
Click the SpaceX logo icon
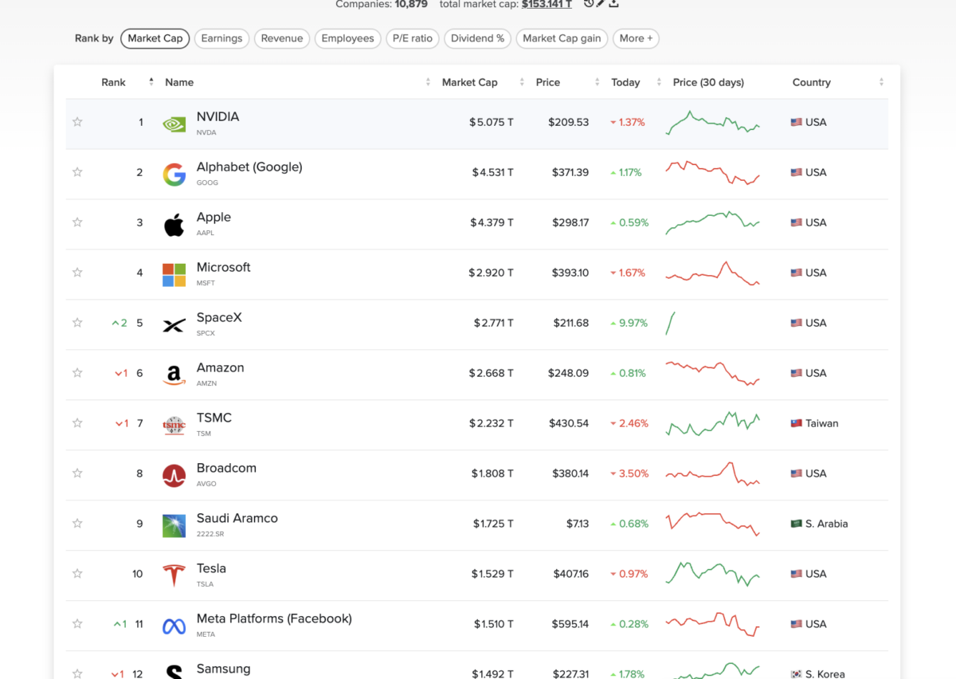click(x=174, y=325)
